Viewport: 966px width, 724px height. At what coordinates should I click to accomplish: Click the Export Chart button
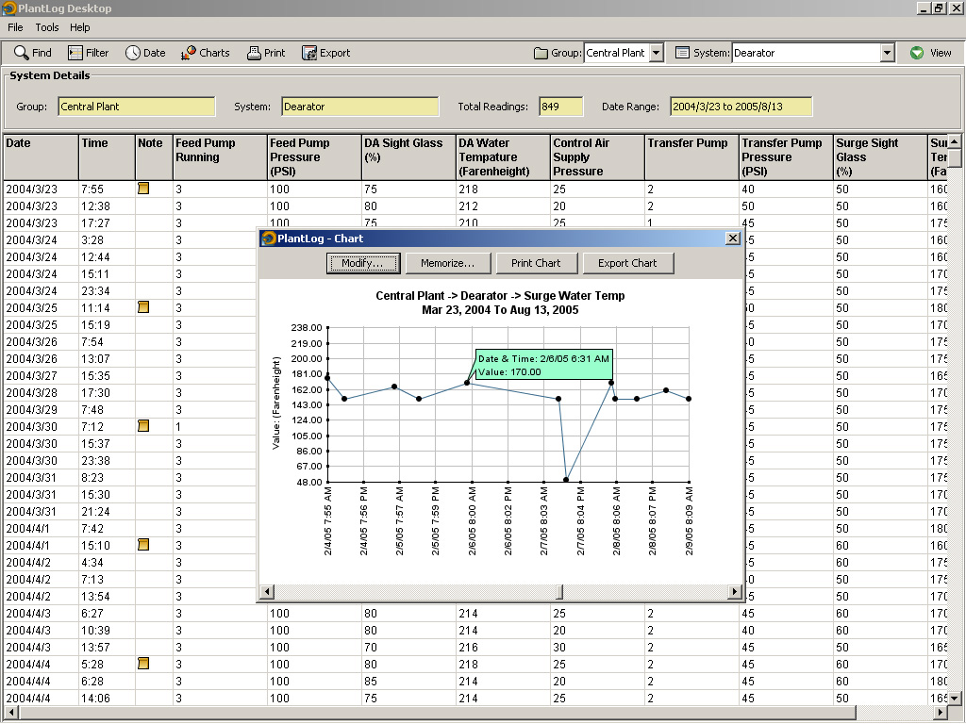coord(627,263)
